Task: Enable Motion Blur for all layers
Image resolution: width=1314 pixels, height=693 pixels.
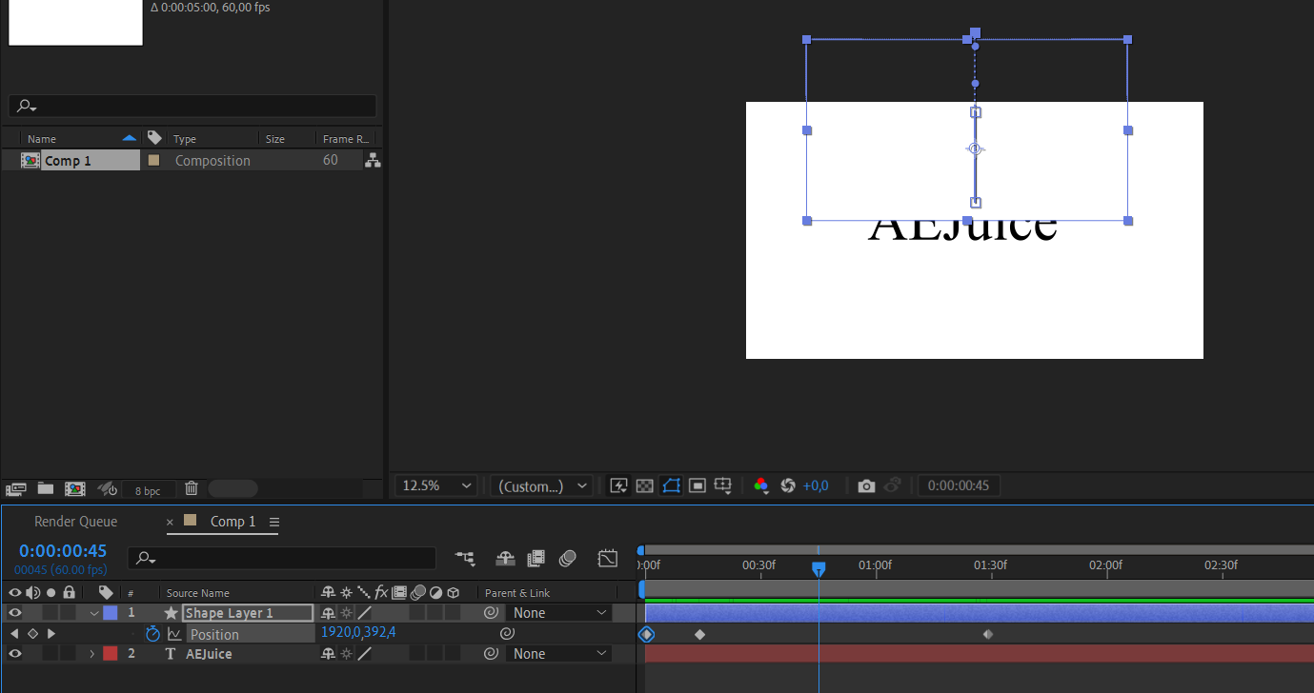Action: (x=568, y=559)
